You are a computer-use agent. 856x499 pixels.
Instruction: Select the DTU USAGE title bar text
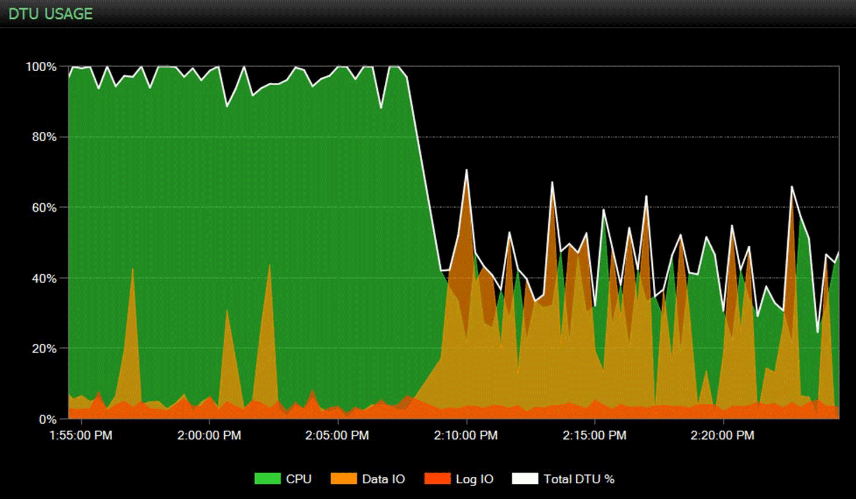[x=50, y=13]
